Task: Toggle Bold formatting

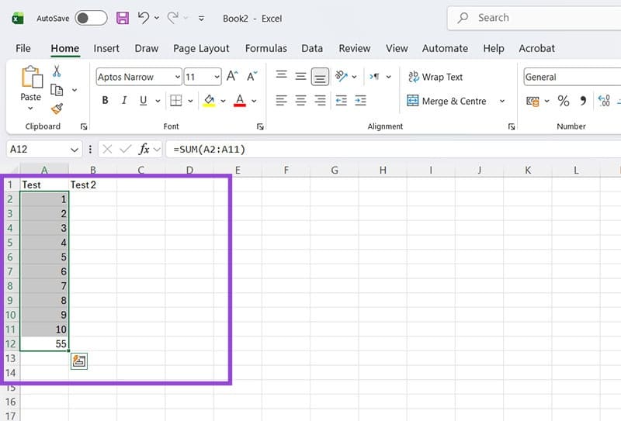Action: [x=105, y=101]
